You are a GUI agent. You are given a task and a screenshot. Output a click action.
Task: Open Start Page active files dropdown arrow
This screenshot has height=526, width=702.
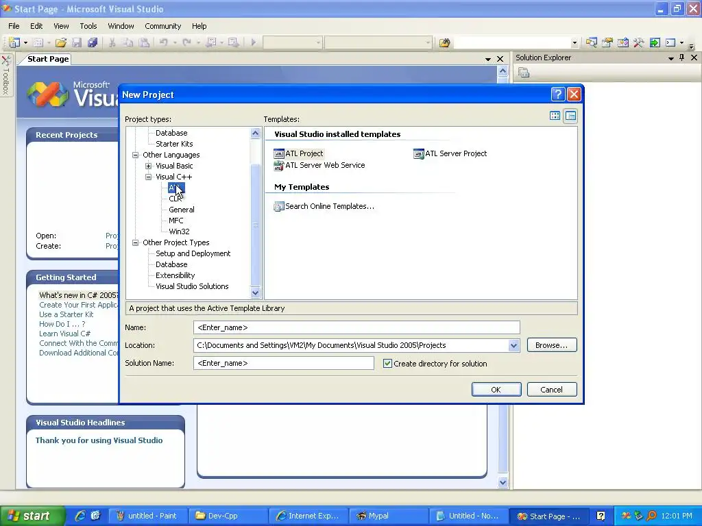488,59
